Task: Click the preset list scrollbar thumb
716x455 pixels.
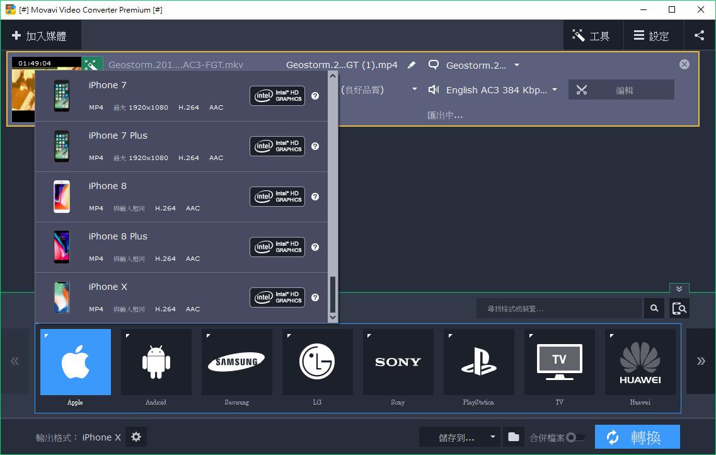Action: (x=332, y=294)
